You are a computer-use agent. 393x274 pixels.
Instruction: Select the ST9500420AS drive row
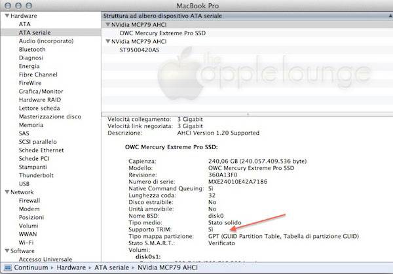247,50
